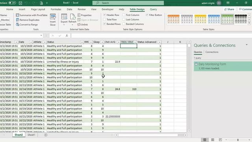The height and width of the screenshot is (142, 252).
Task: Toggle the Last Column checkbox
Action: (x=124, y=19)
